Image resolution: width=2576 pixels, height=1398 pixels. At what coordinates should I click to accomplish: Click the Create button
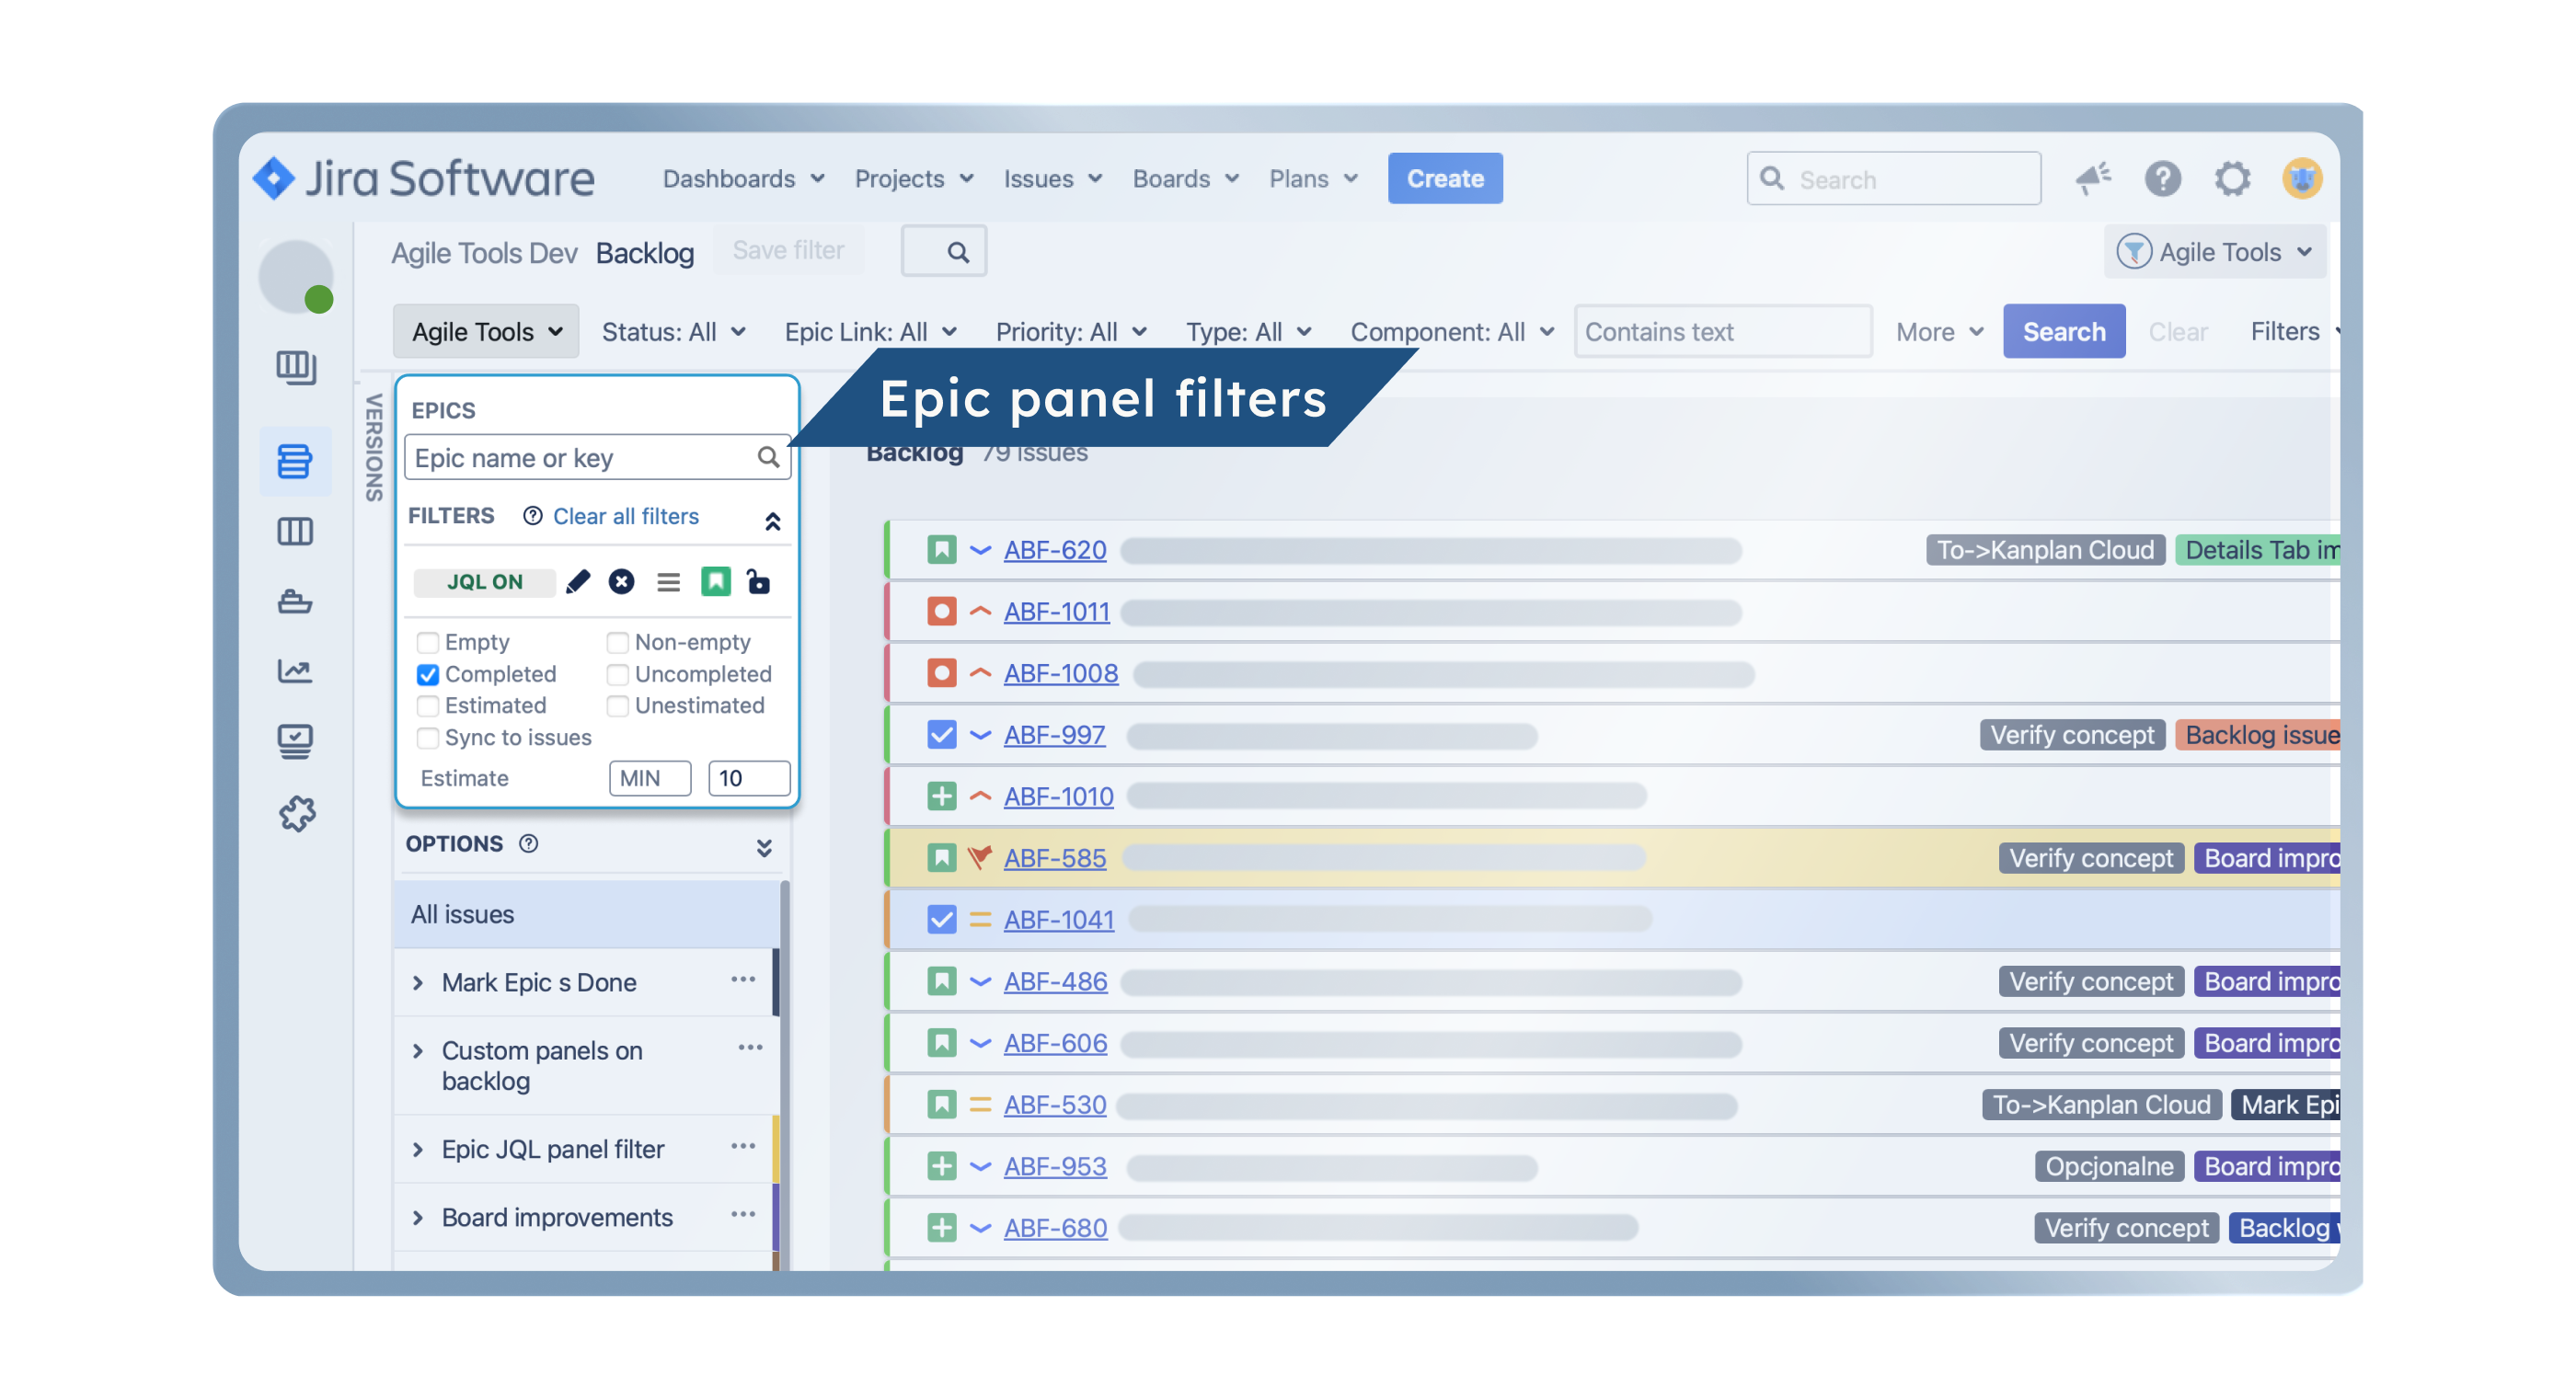click(1444, 178)
